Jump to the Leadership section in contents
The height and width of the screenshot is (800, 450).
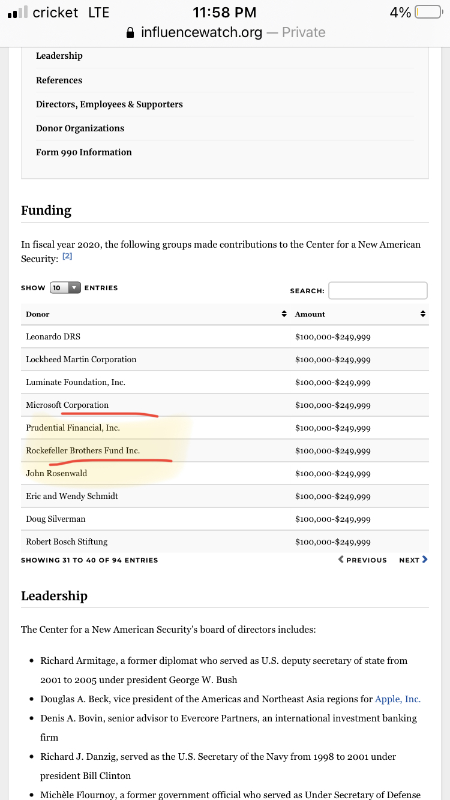coord(59,56)
